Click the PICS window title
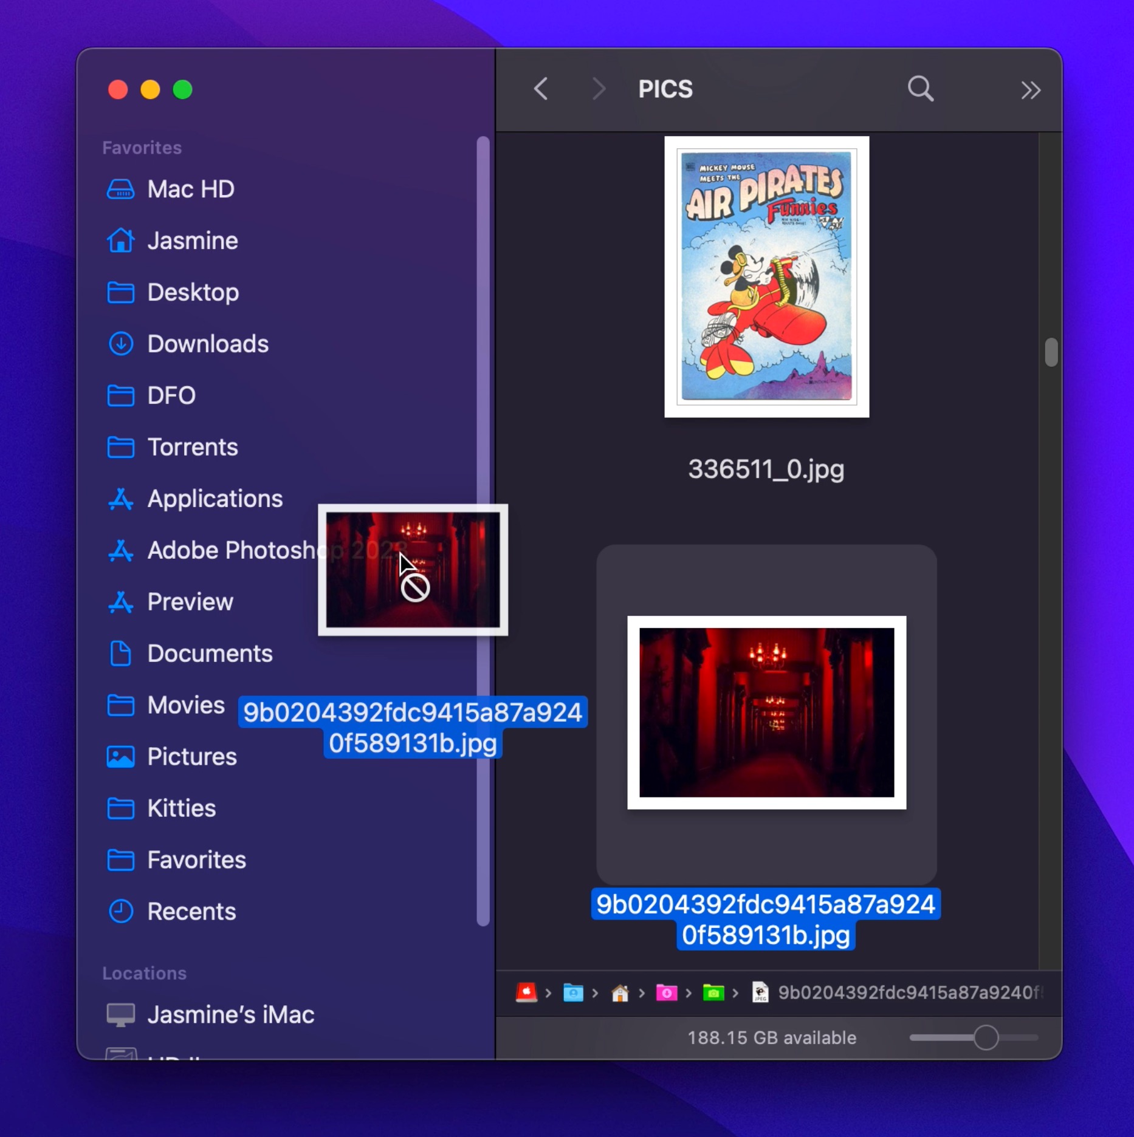Viewport: 1134px width, 1137px height. [665, 89]
